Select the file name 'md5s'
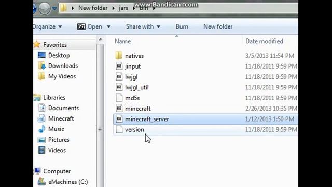The width and height of the screenshot is (332, 187). (x=132, y=98)
